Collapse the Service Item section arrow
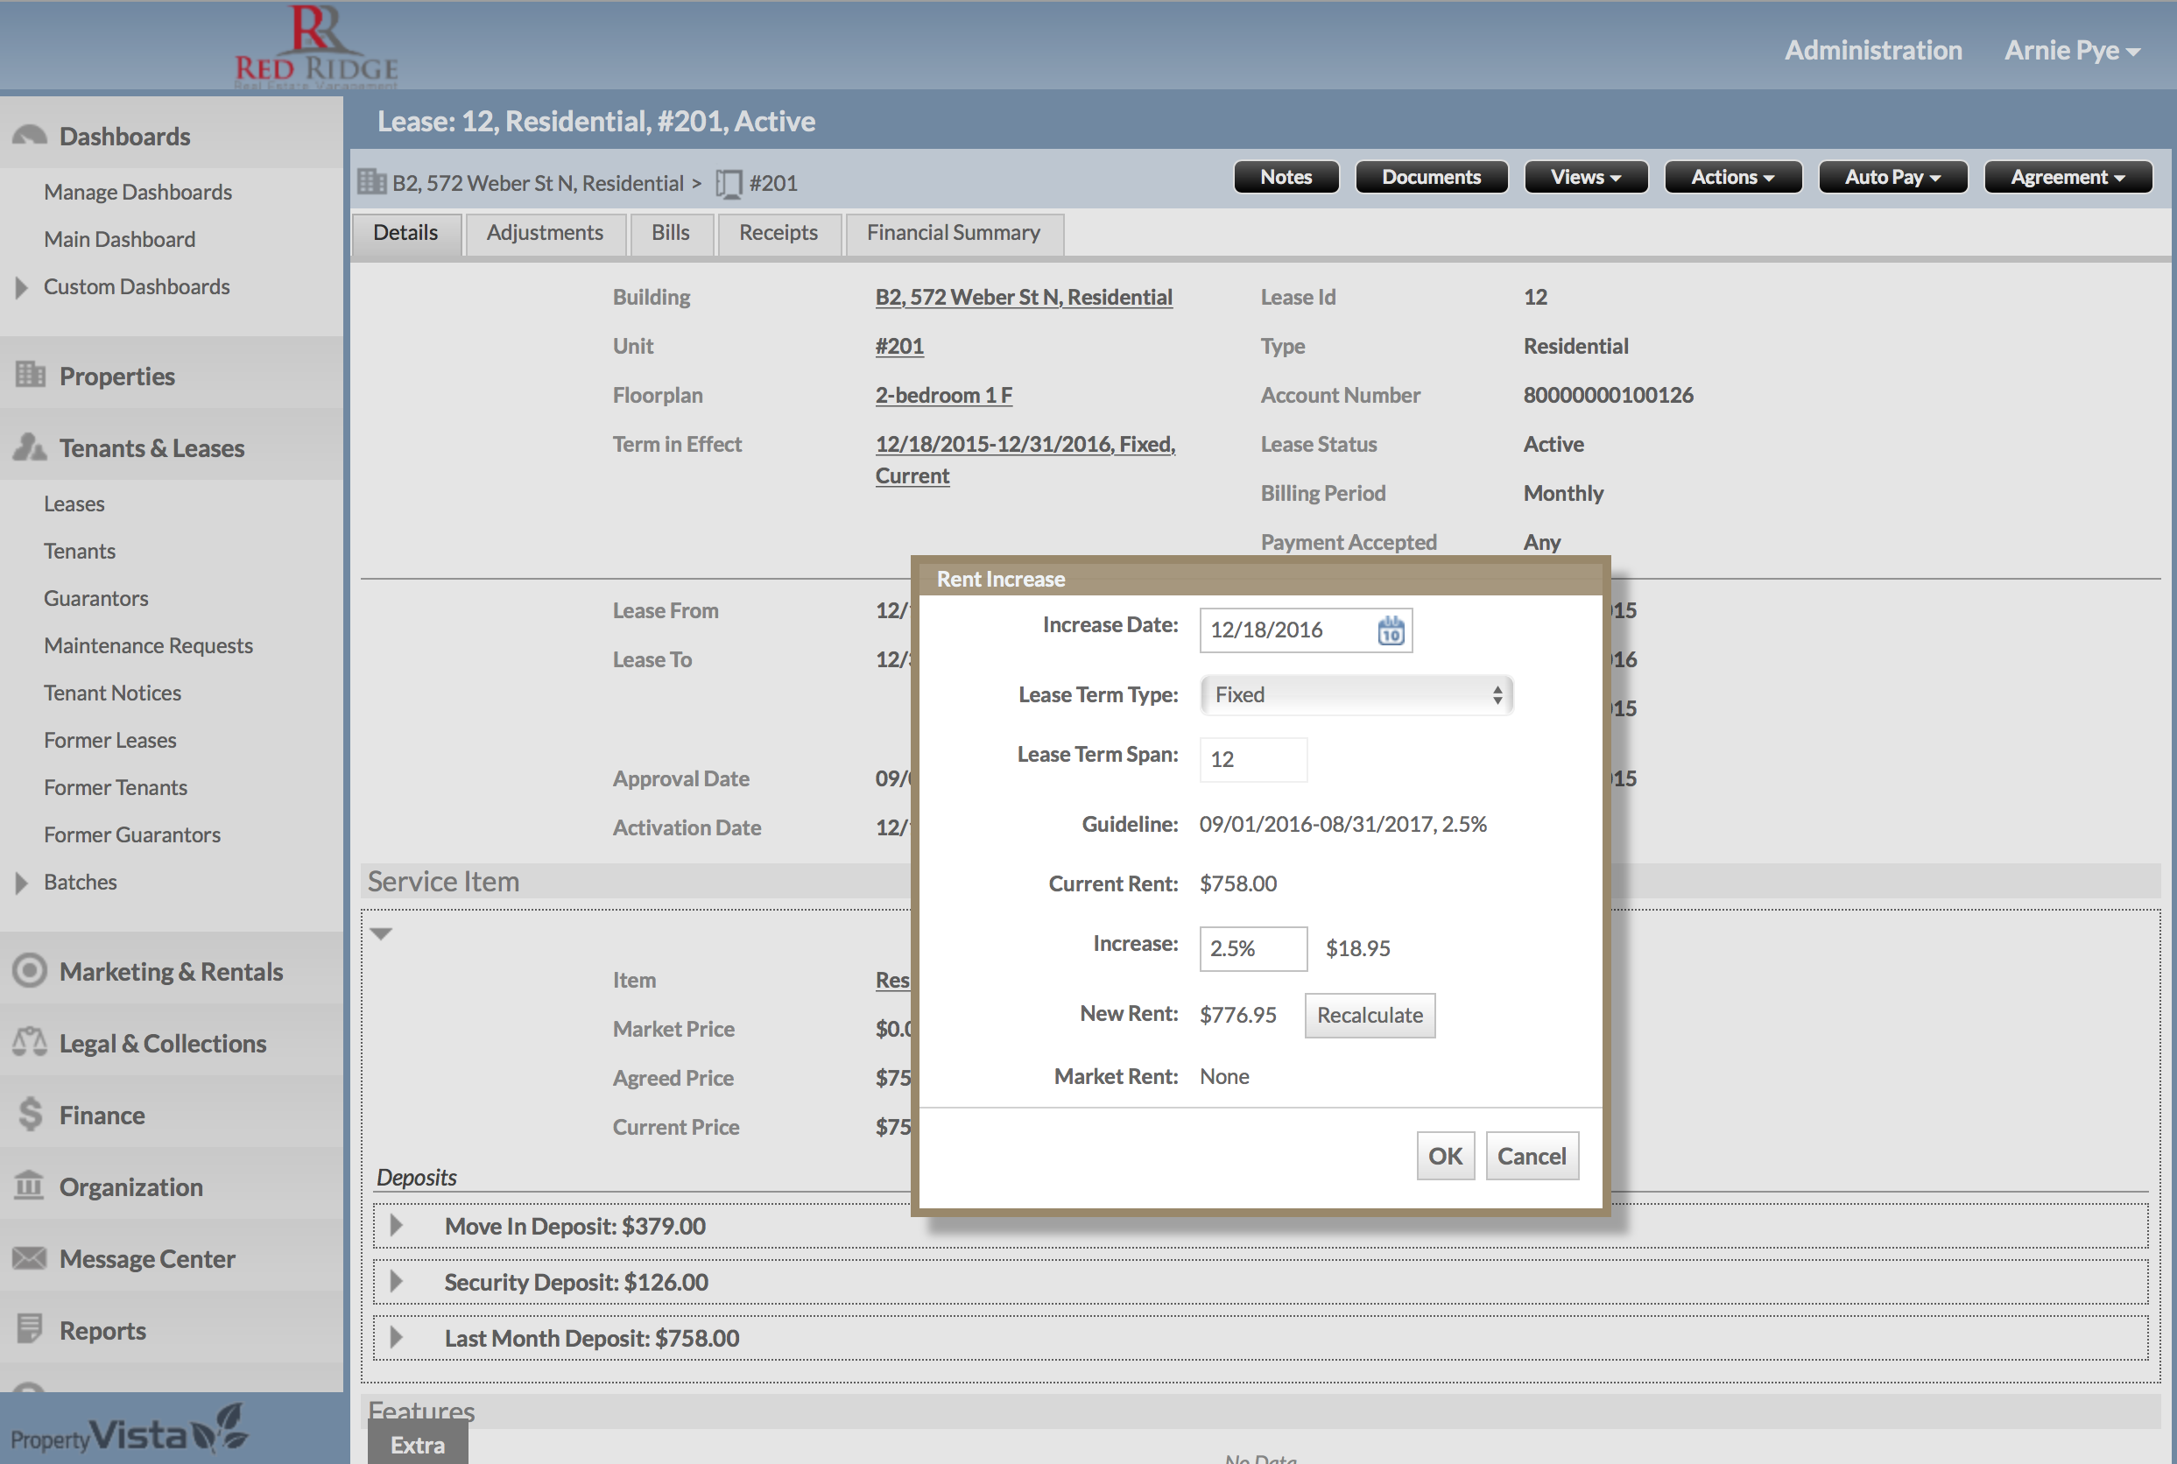This screenshot has height=1464, width=2177. click(x=381, y=933)
